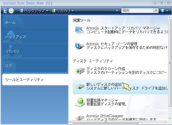Expand the toolbar overflow chevron

pyautogui.click(x=117, y=10)
